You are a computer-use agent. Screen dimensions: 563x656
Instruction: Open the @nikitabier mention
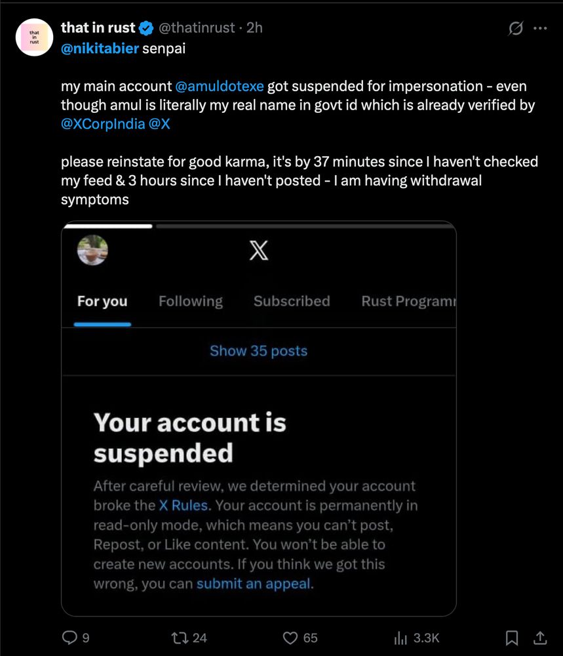click(100, 49)
